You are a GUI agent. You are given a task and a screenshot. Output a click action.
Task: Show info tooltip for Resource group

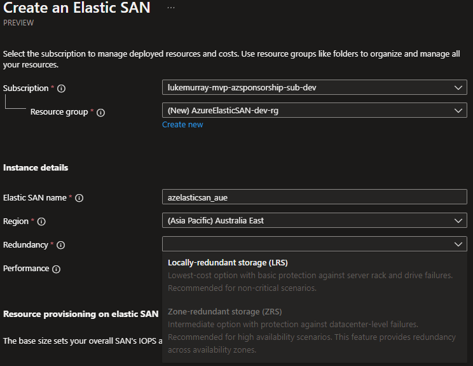pos(100,113)
